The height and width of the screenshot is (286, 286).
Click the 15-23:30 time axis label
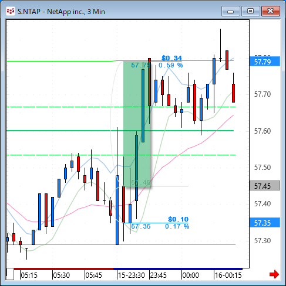point(132,275)
